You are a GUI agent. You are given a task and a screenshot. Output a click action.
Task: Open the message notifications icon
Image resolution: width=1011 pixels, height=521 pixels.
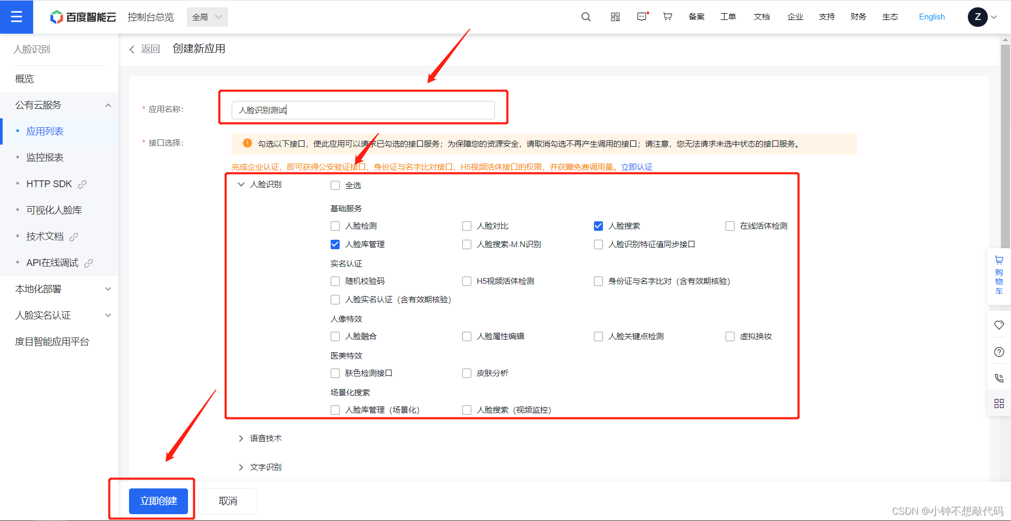click(642, 17)
